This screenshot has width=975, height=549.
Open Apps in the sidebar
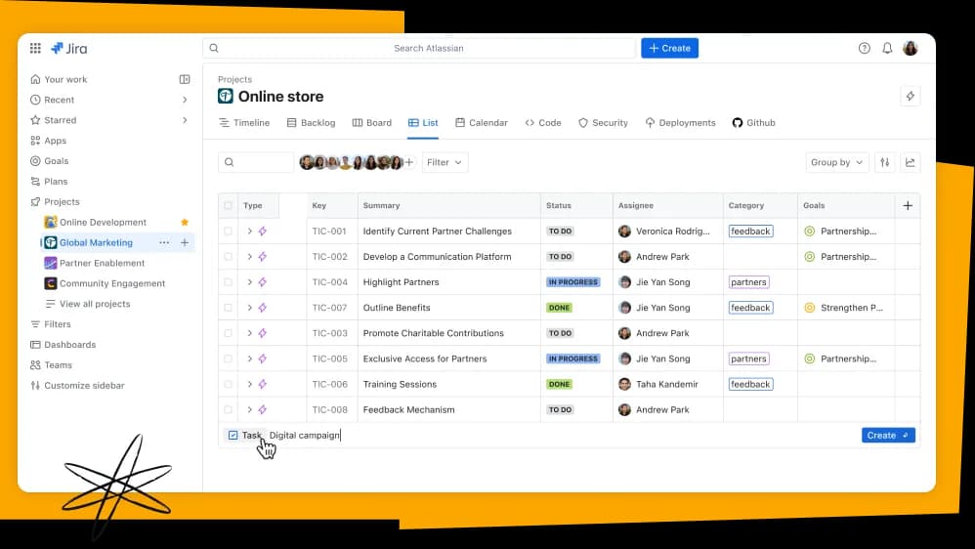pos(55,141)
